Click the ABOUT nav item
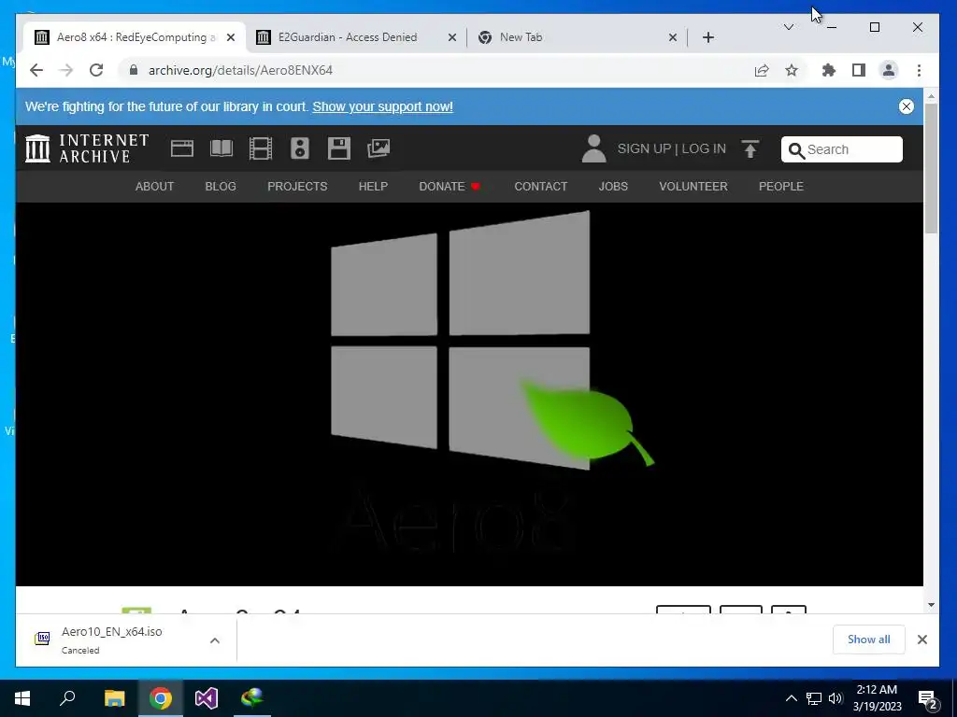Viewport: 957px width, 717px height. point(154,187)
